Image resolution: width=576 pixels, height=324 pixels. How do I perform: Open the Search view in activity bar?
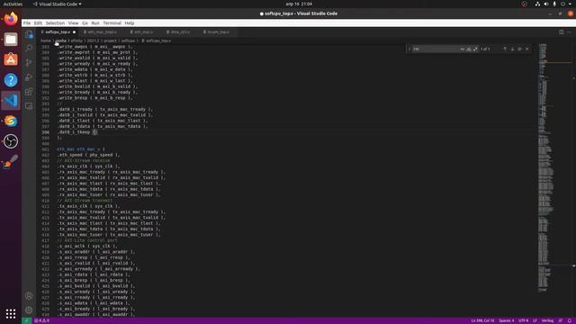[29, 48]
